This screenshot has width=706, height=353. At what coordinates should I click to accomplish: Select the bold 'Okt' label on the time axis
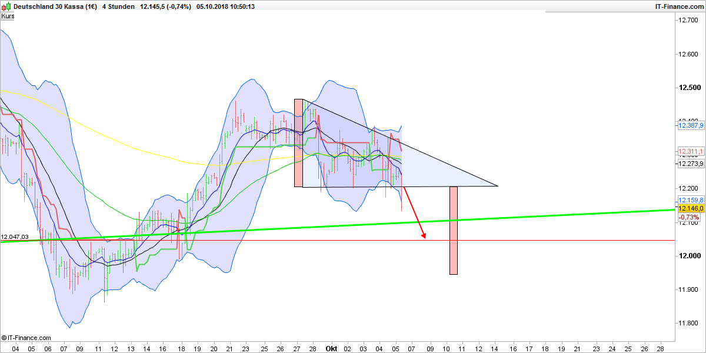[x=331, y=348]
